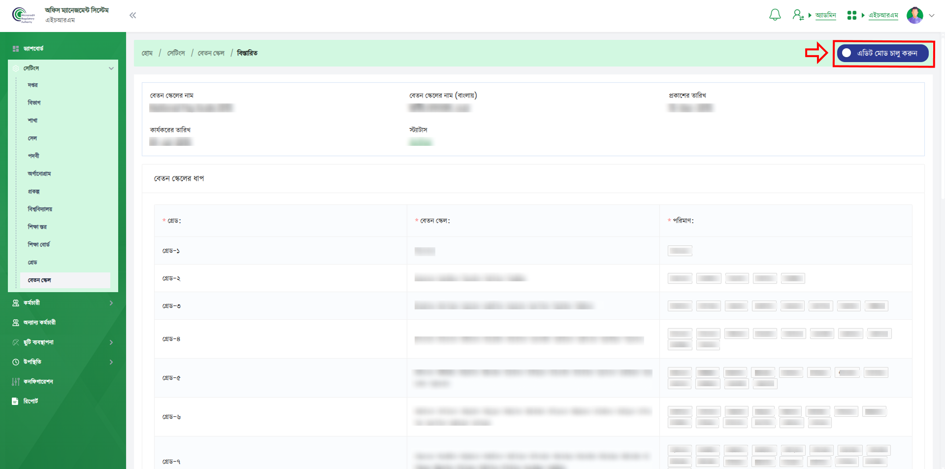Select পদবী in settings submenu
The height and width of the screenshot is (469, 945).
click(33, 156)
